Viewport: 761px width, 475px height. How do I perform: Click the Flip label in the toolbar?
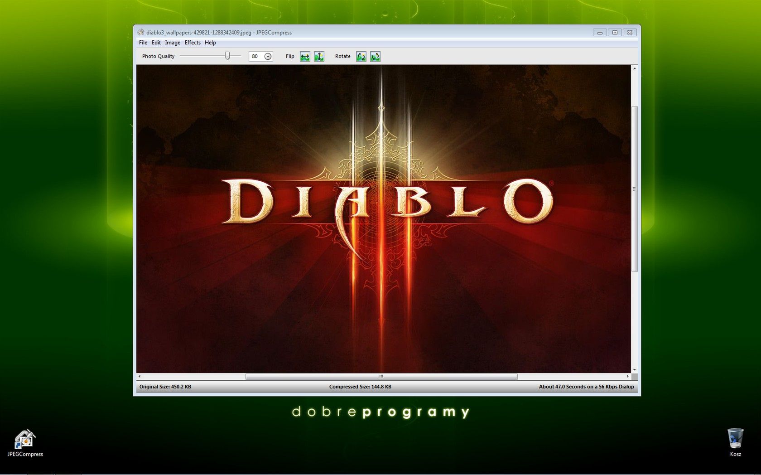coord(290,56)
